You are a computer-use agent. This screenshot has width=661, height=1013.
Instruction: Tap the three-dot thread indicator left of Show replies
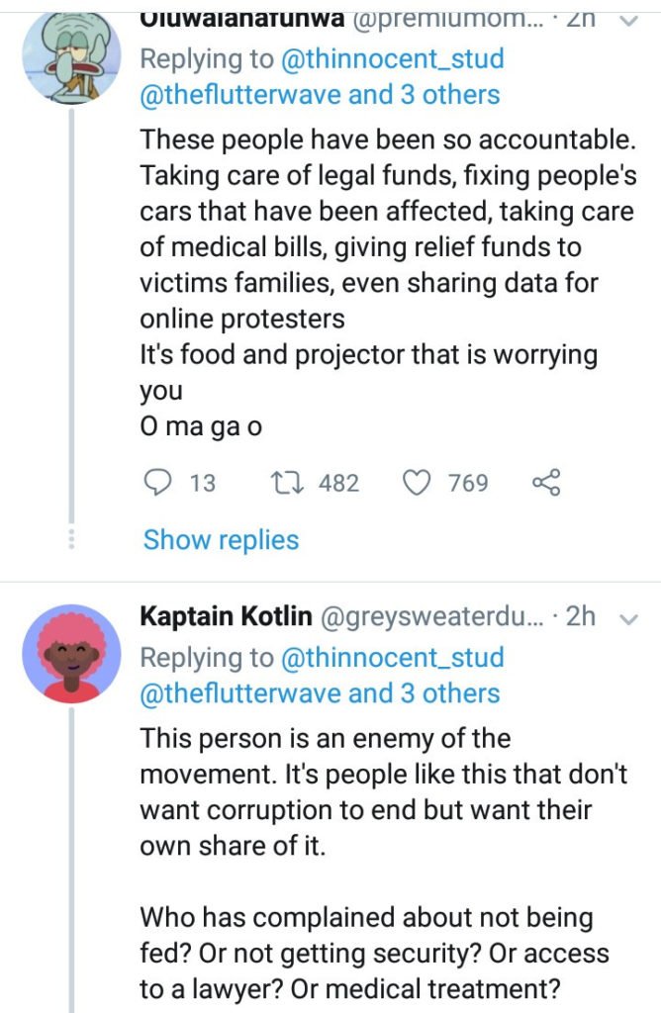(70, 540)
